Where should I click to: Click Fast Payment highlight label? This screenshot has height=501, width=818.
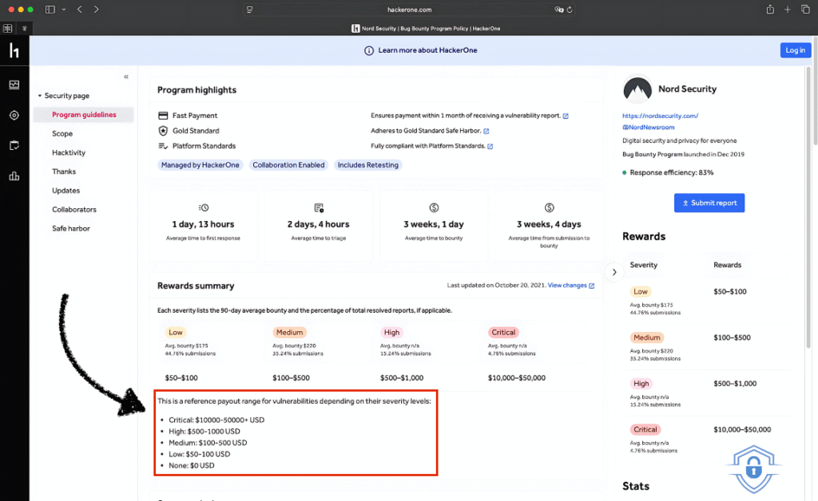point(195,116)
